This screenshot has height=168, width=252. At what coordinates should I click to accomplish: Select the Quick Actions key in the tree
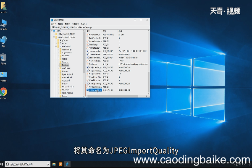click(67, 93)
